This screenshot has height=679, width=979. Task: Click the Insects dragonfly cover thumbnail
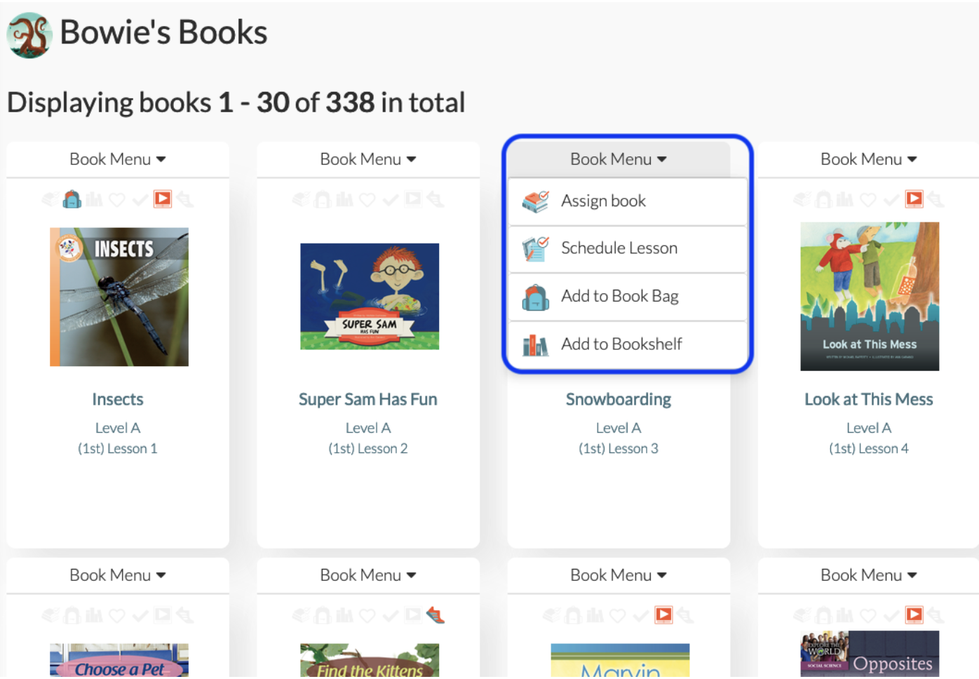[x=119, y=297]
